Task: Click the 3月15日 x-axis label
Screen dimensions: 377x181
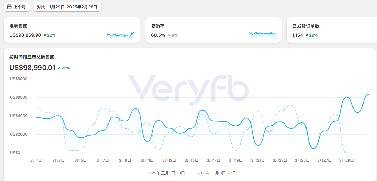Action: pos(191,160)
